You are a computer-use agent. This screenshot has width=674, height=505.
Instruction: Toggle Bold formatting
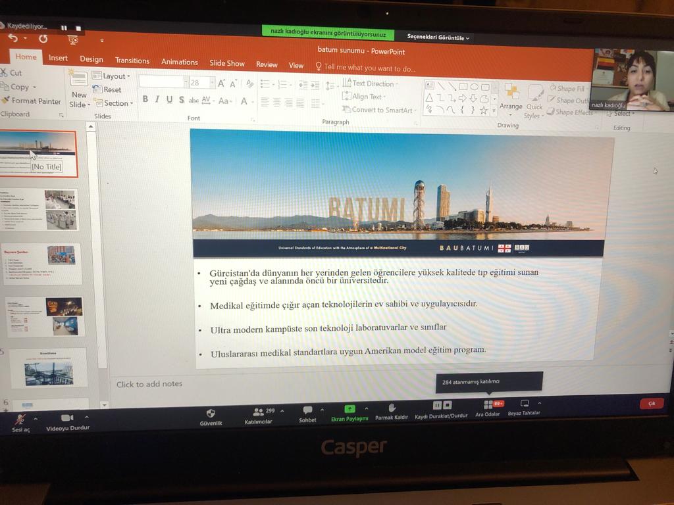click(x=145, y=99)
